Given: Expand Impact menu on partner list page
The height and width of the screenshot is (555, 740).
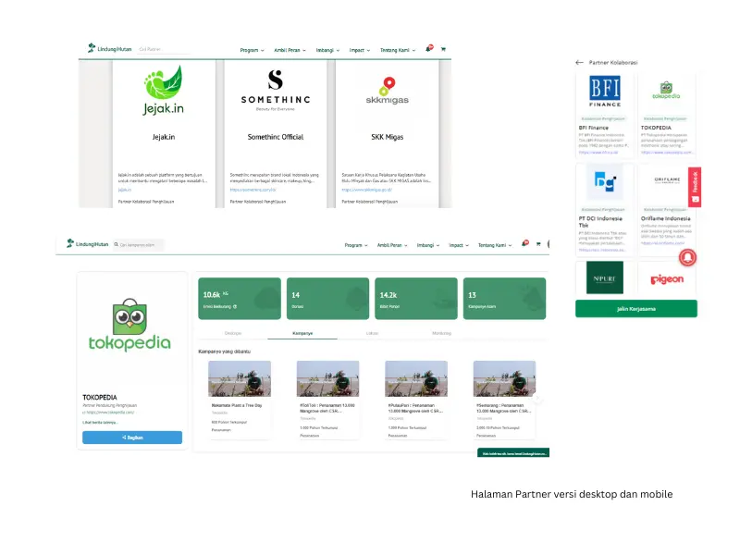Looking at the screenshot, I should 360,50.
